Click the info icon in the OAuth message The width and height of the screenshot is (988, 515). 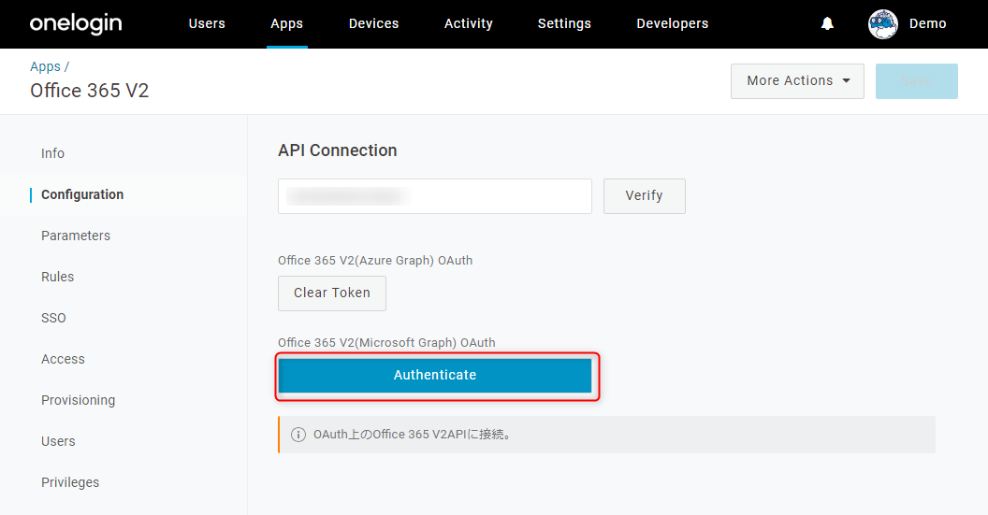click(298, 435)
